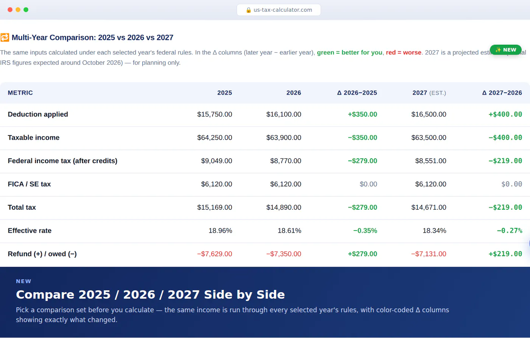Select the FICA / SE tax row label

29,184
